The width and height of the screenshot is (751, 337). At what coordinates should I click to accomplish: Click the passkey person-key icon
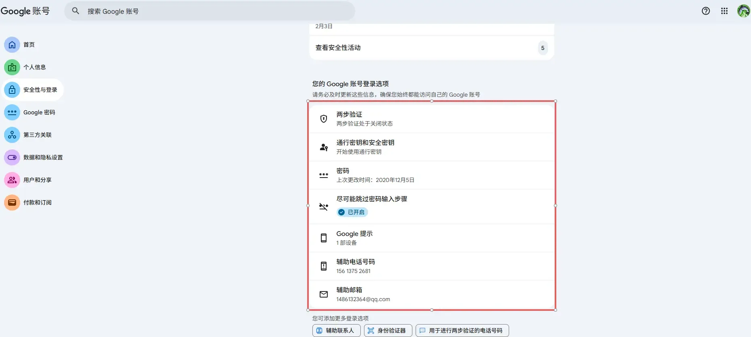click(x=324, y=147)
